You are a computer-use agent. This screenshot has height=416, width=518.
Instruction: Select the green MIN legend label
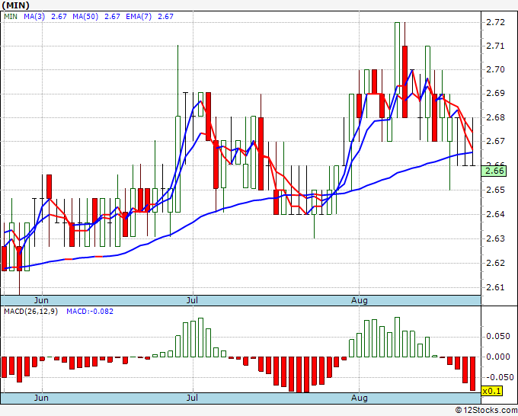pyautogui.click(x=11, y=17)
